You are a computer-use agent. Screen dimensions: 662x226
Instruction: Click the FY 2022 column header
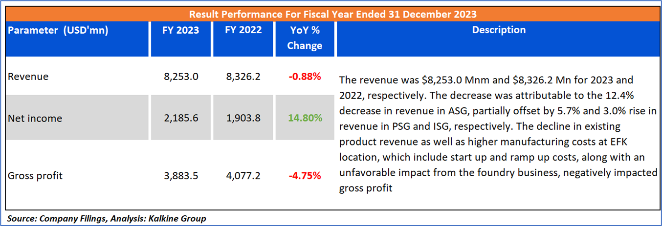tap(243, 30)
